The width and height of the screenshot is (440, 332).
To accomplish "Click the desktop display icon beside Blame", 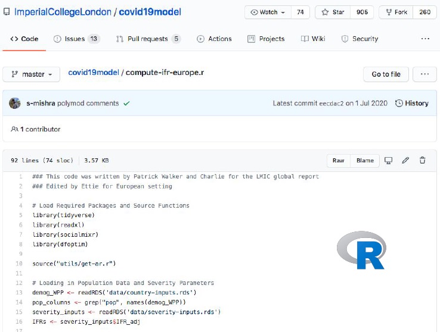I will coord(389,161).
